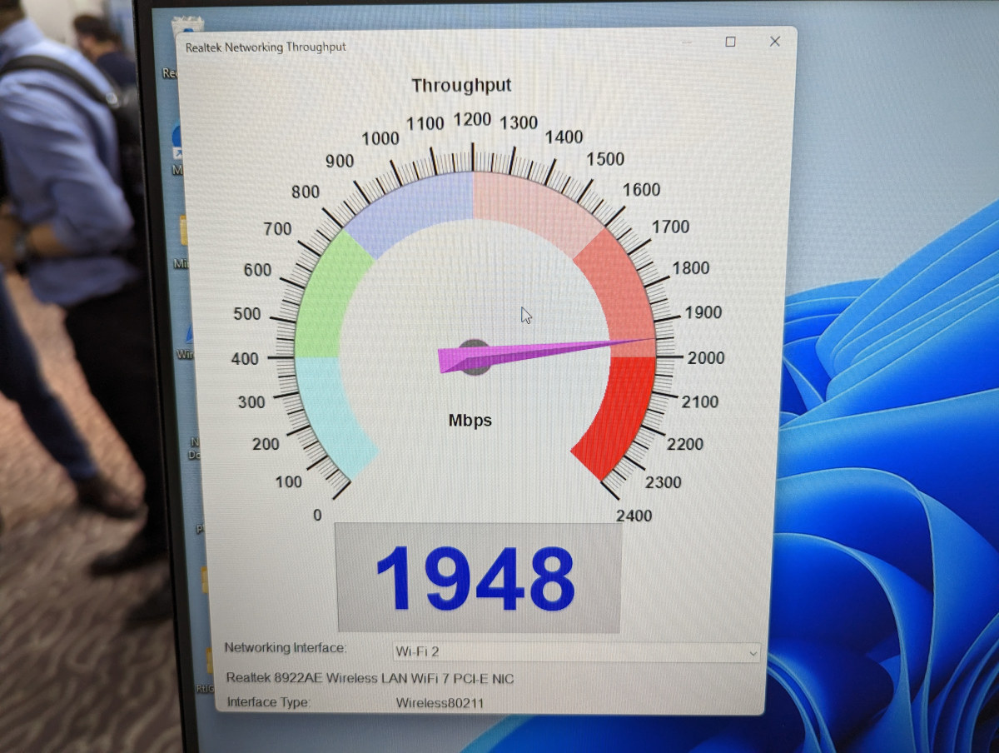Click the 1600 gauge label
999x753 pixels.
point(641,190)
